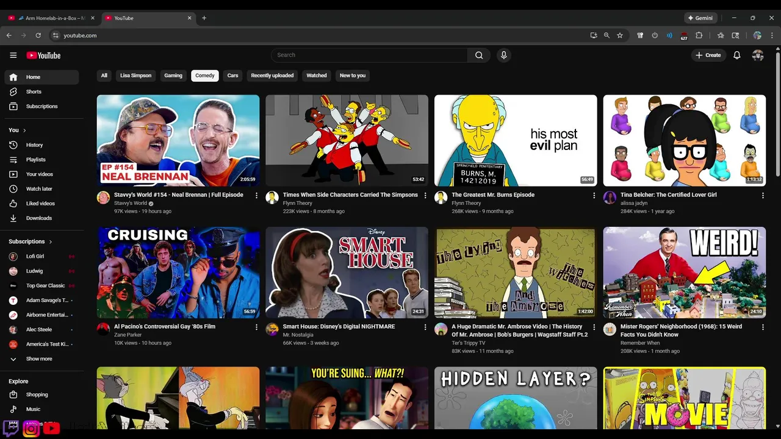Select the All filter chip
The height and width of the screenshot is (439, 781).
[104, 76]
